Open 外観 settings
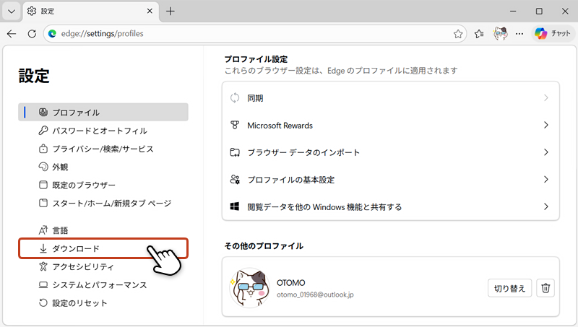The image size is (578, 327). [103, 167]
